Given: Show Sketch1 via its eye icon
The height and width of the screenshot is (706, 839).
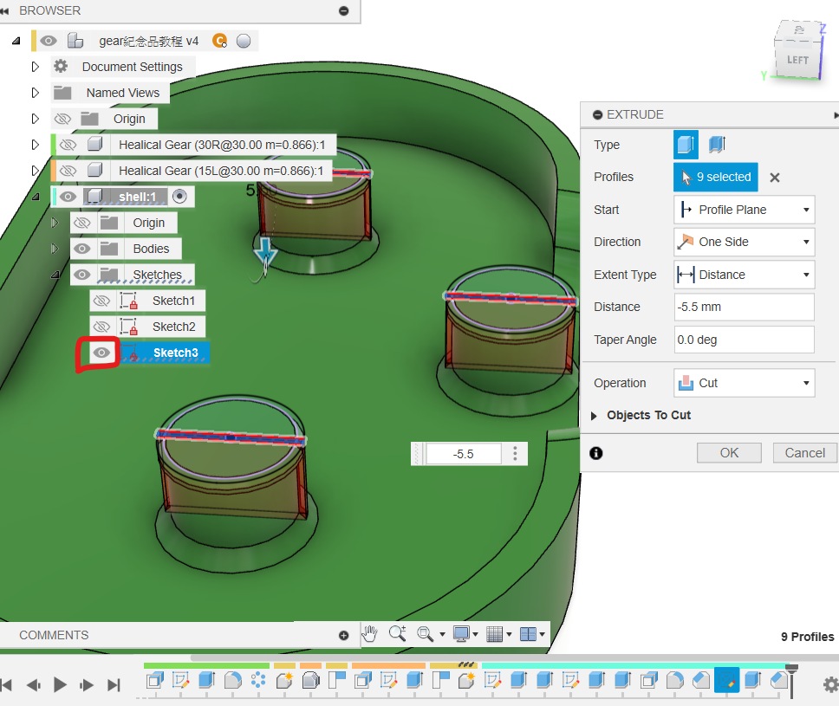Looking at the screenshot, I should pyautogui.click(x=102, y=301).
